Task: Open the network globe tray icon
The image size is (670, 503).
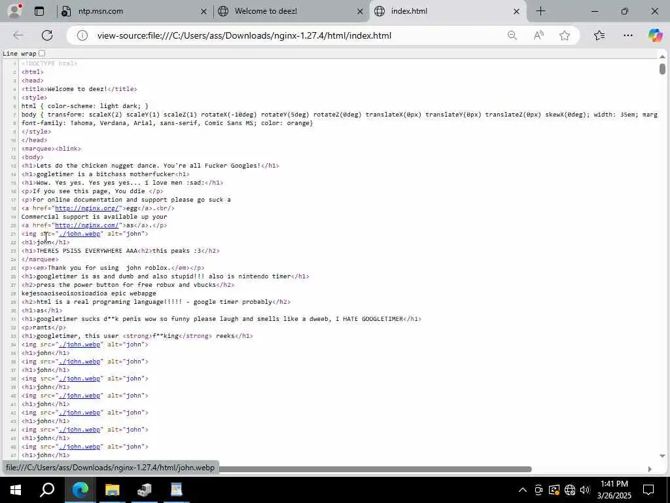Action: pyautogui.click(x=570, y=490)
